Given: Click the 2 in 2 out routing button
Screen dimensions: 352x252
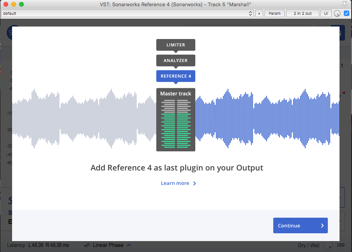Looking at the screenshot, I should [302, 14].
